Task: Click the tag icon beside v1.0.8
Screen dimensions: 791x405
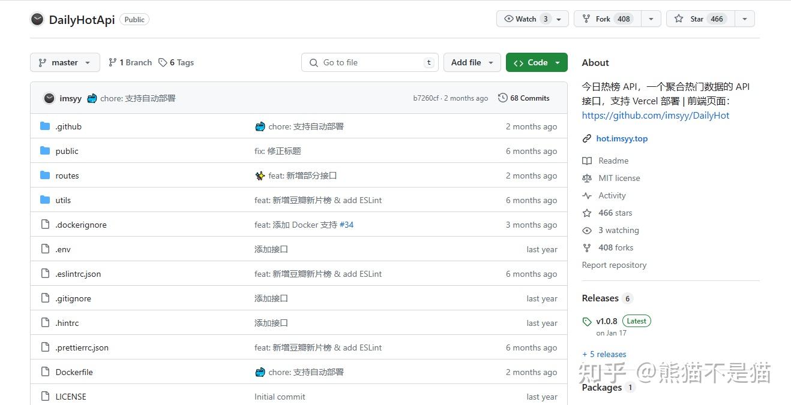Action: click(x=586, y=321)
